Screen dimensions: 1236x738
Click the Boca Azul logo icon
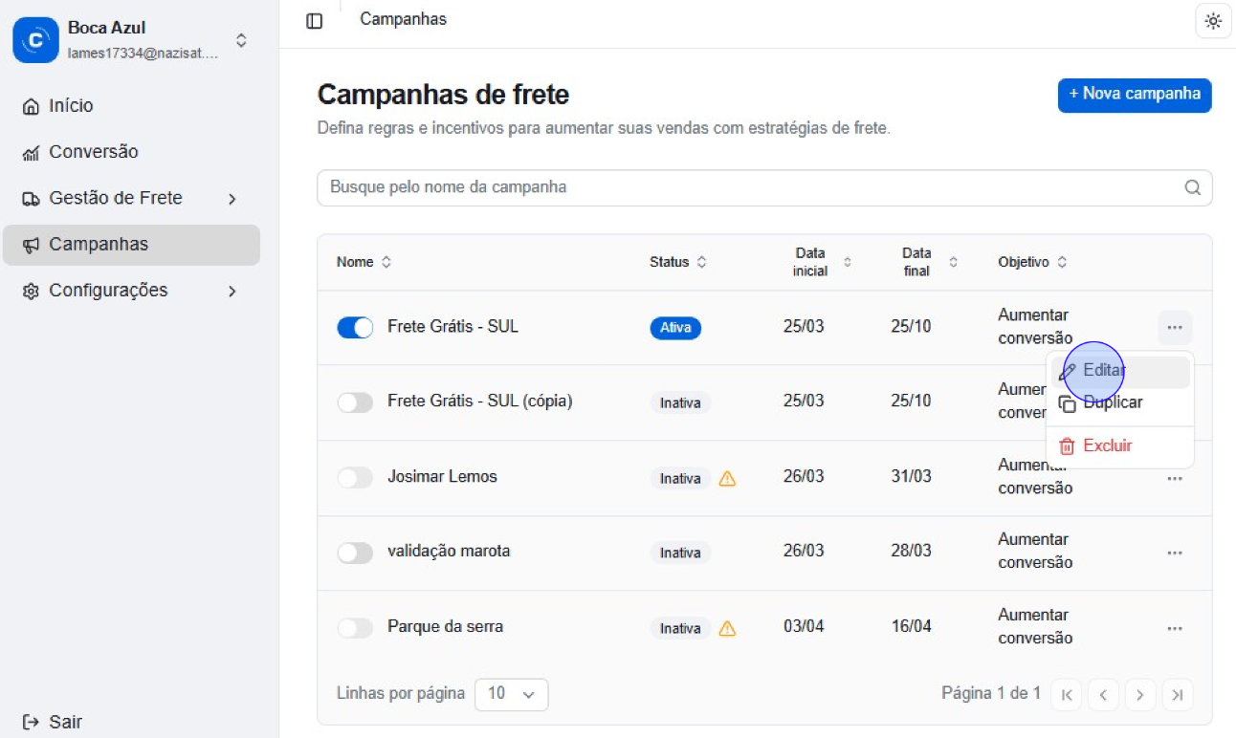pos(35,40)
